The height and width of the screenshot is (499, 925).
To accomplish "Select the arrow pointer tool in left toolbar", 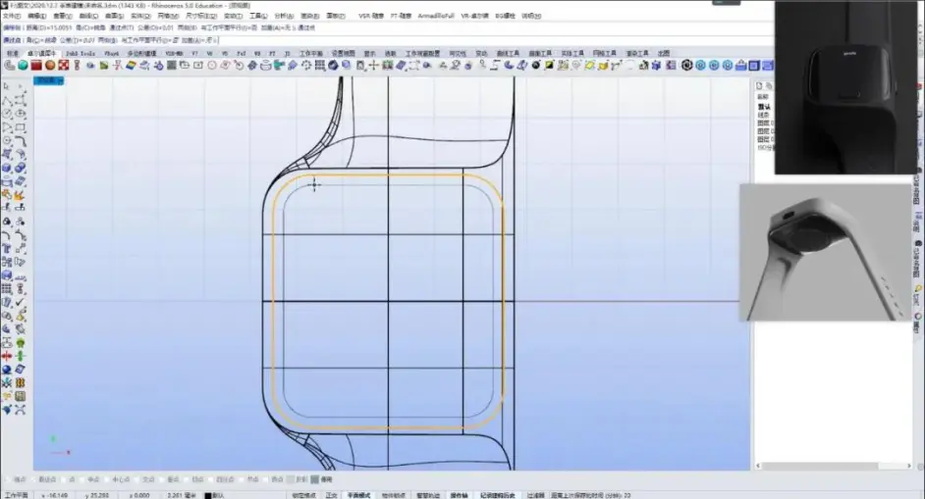I will coord(7,86).
